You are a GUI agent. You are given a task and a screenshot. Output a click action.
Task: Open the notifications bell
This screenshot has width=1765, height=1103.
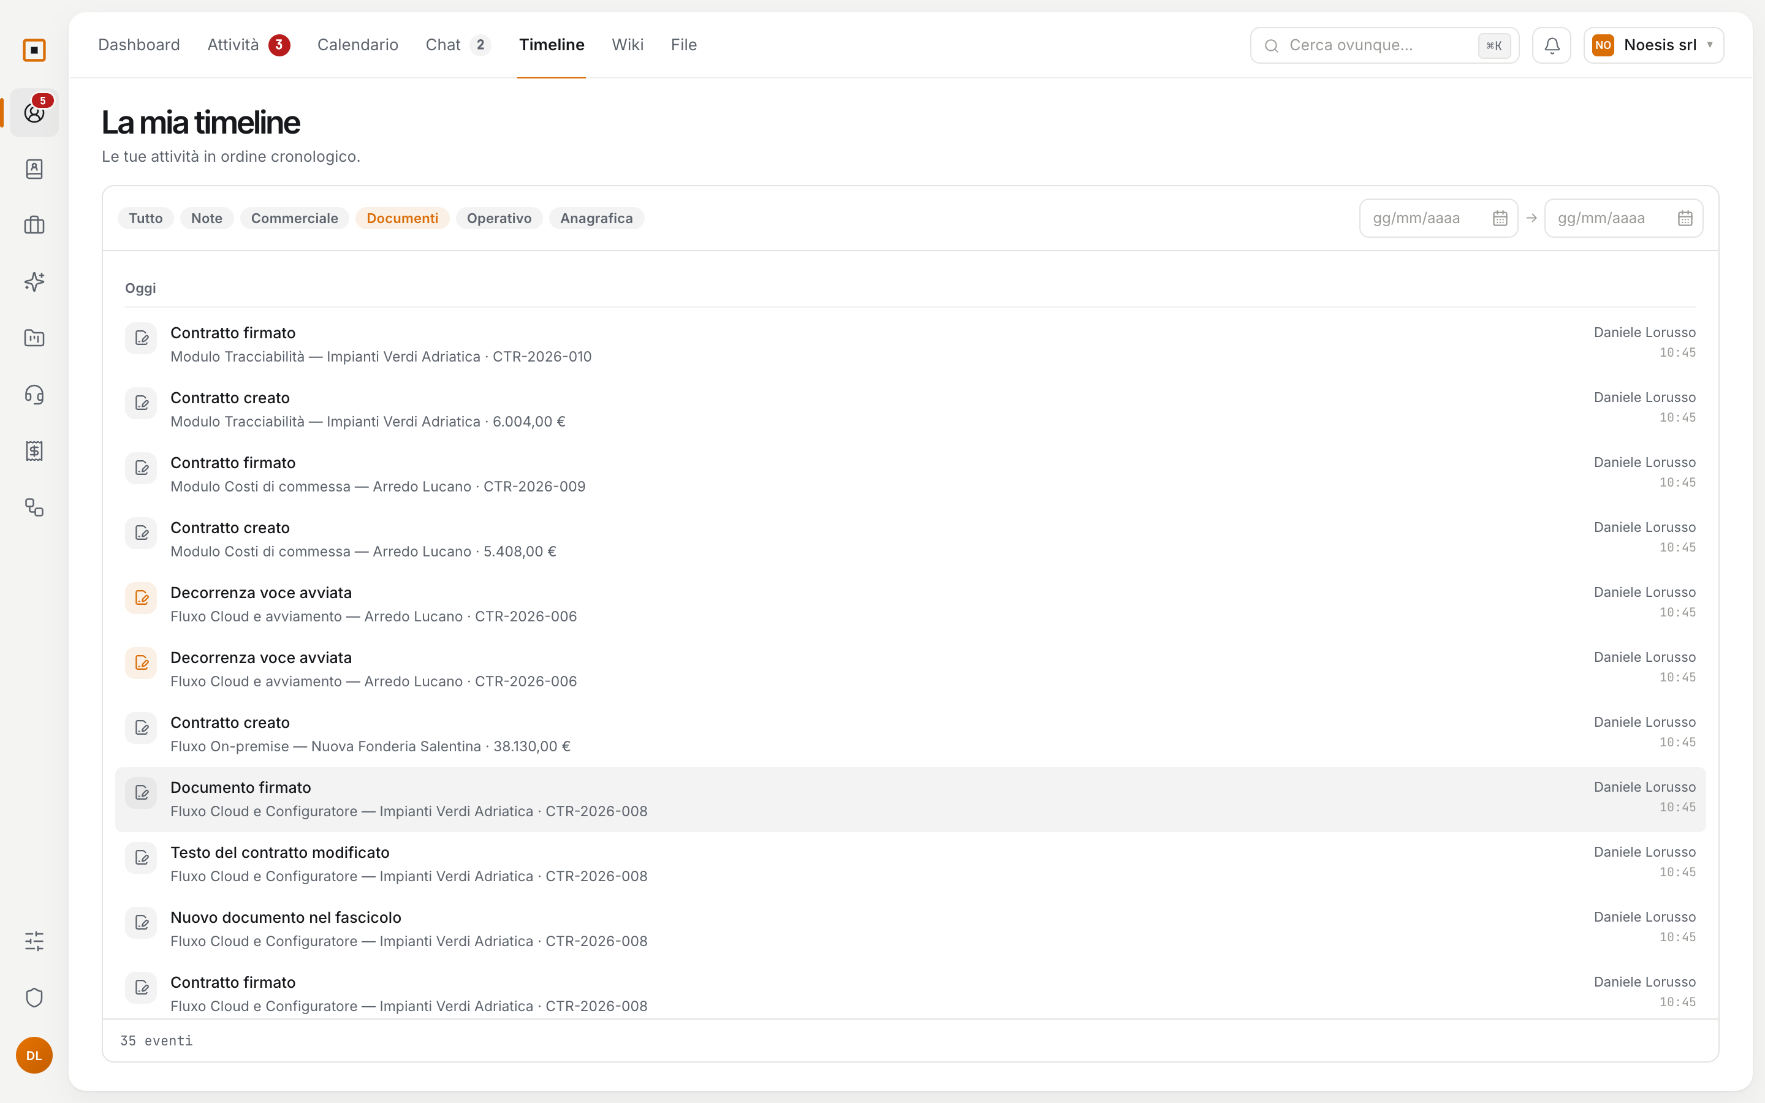[x=1551, y=45]
